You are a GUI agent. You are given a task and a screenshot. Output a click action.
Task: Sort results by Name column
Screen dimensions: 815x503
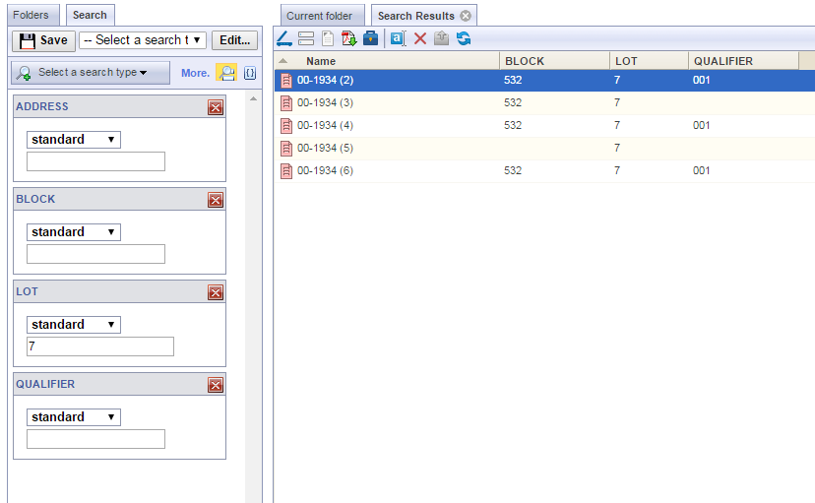coord(387,61)
